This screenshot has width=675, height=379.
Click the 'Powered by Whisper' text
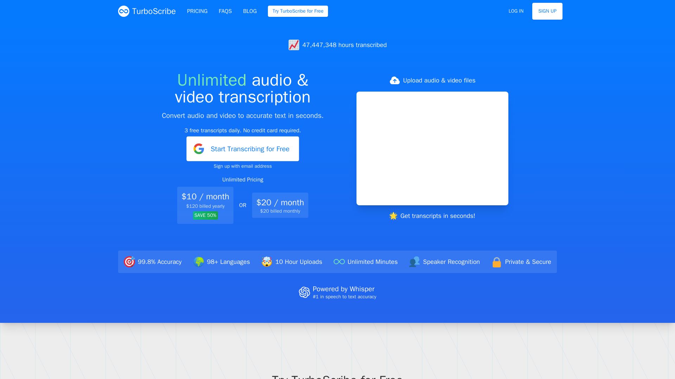point(343,289)
